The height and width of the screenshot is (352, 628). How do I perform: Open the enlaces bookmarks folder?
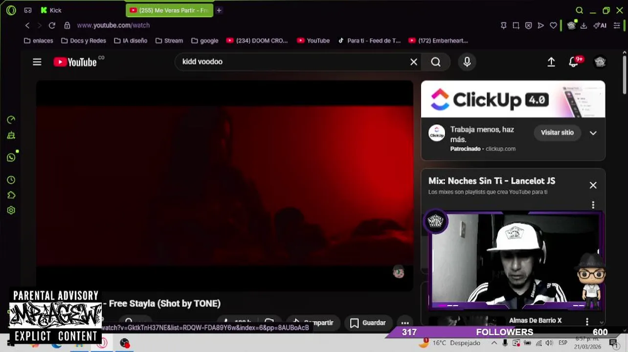pos(38,41)
